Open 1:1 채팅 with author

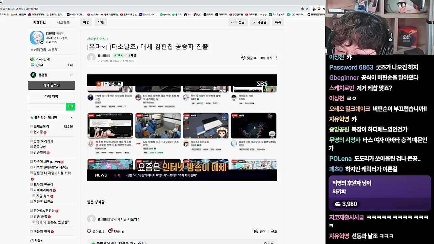tap(131, 56)
